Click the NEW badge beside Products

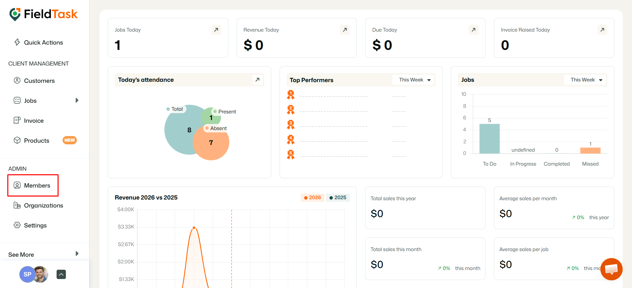point(70,140)
